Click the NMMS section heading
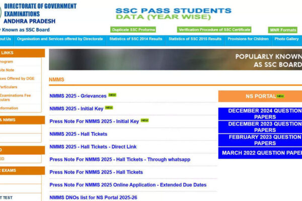This screenshot has height=201, width=302. tap(56, 79)
